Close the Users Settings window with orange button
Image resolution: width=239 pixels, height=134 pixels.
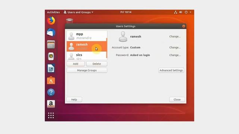coord(184,26)
